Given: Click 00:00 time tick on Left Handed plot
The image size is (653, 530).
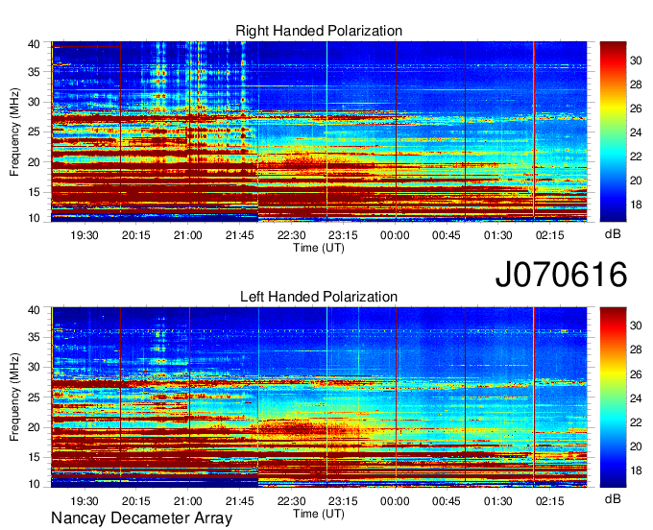Looking at the screenshot, I should click(x=395, y=501).
